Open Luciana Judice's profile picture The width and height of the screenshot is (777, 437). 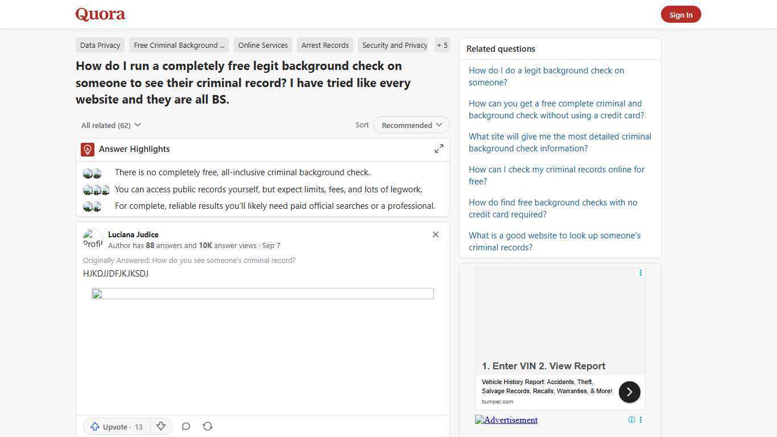tap(93, 238)
